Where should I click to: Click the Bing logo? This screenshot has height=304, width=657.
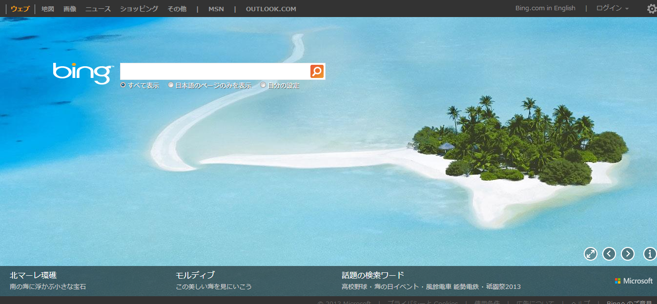[82, 73]
